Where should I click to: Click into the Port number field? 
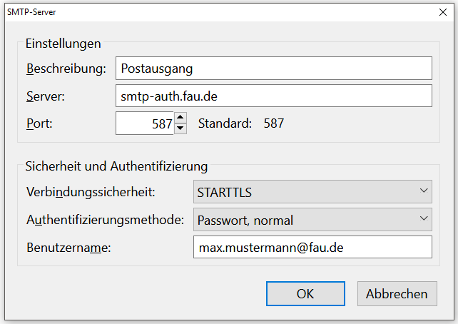pyautogui.click(x=145, y=123)
